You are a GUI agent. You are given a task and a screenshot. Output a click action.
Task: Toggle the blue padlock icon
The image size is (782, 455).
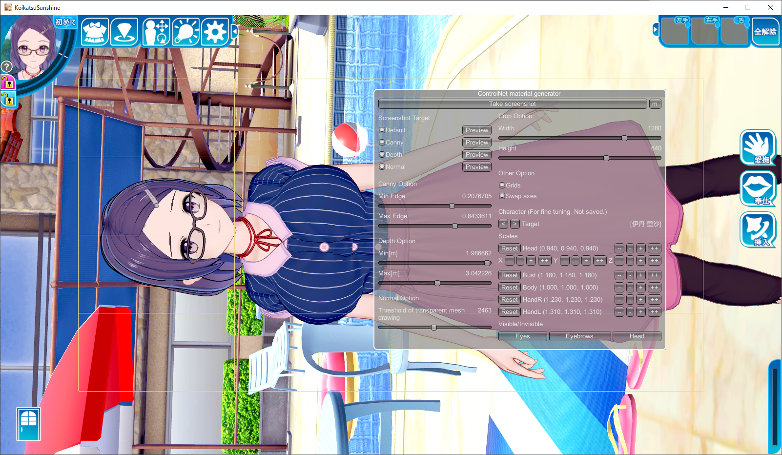[x=8, y=100]
